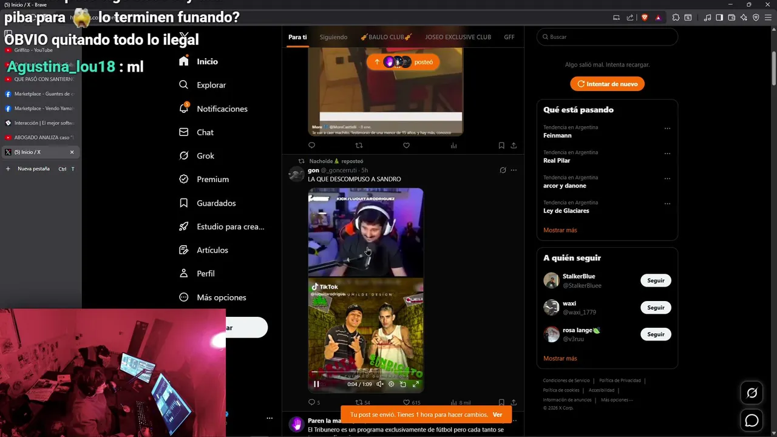
Task: Unmute the video
Action: click(x=379, y=384)
